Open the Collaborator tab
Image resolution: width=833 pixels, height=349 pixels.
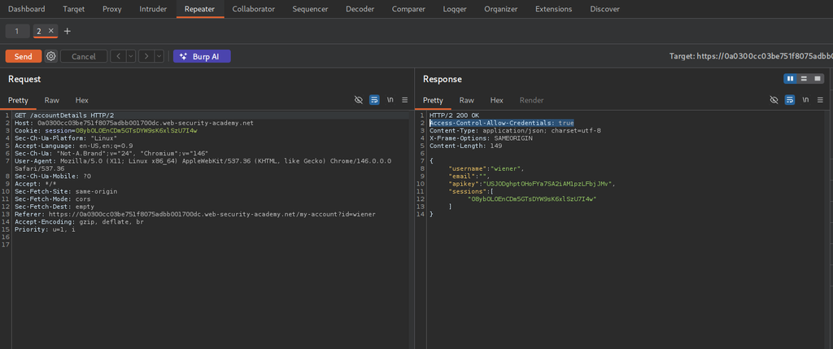[254, 9]
